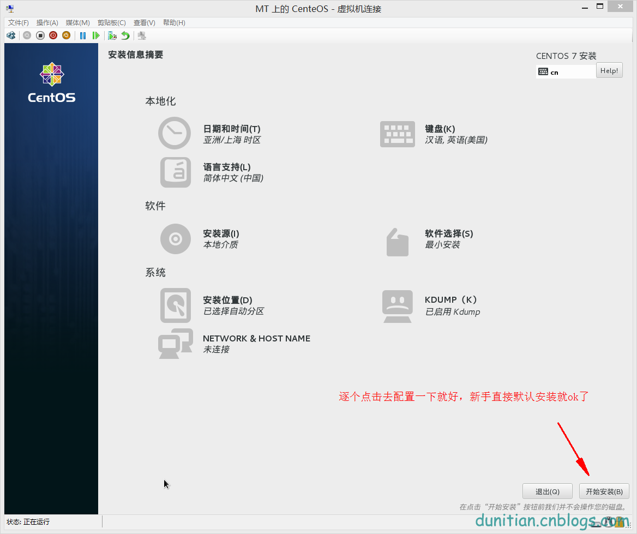Click the KDUMP sad-face icon
Screen dimensions: 637x534
click(x=398, y=307)
